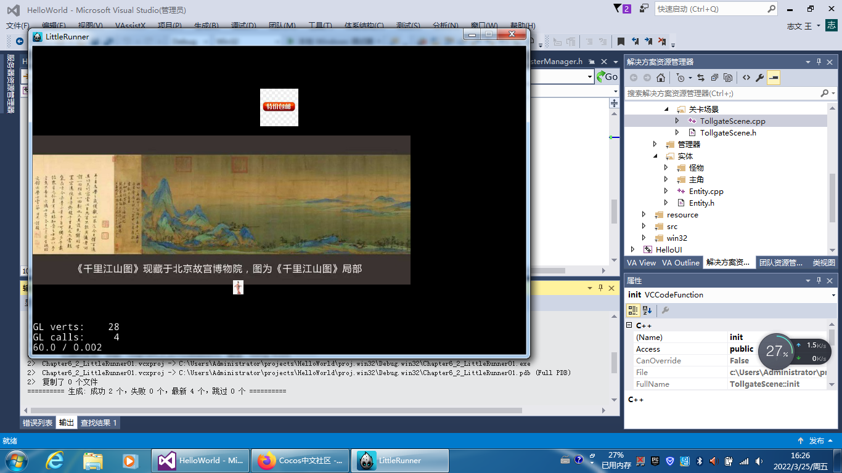Switch to the VA Outline tab
The height and width of the screenshot is (473, 842).
pyautogui.click(x=681, y=262)
